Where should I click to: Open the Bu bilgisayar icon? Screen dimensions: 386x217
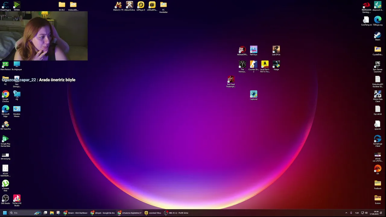[x=17, y=66]
